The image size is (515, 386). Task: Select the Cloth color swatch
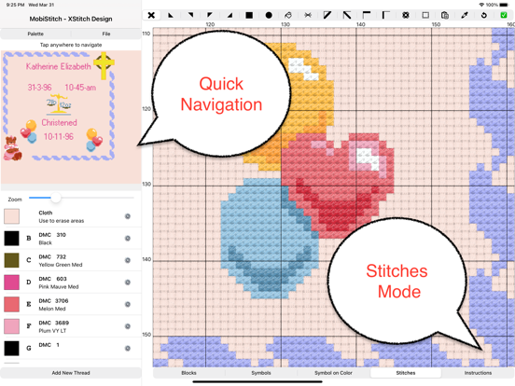(x=11, y=216)
